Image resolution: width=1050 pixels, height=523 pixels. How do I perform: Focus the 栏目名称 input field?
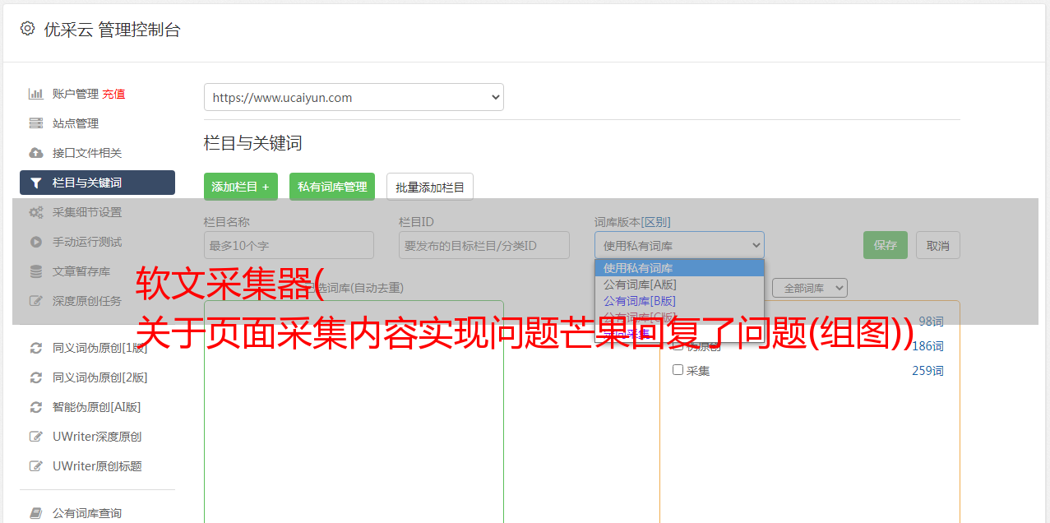click(x=289, y=245)
